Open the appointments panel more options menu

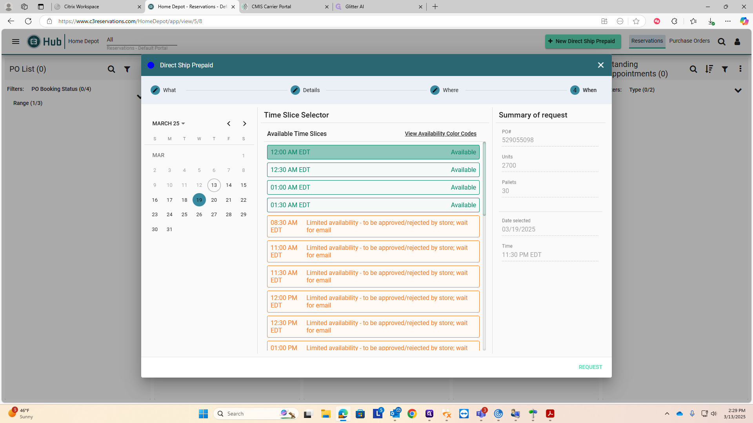coord(740,69)
